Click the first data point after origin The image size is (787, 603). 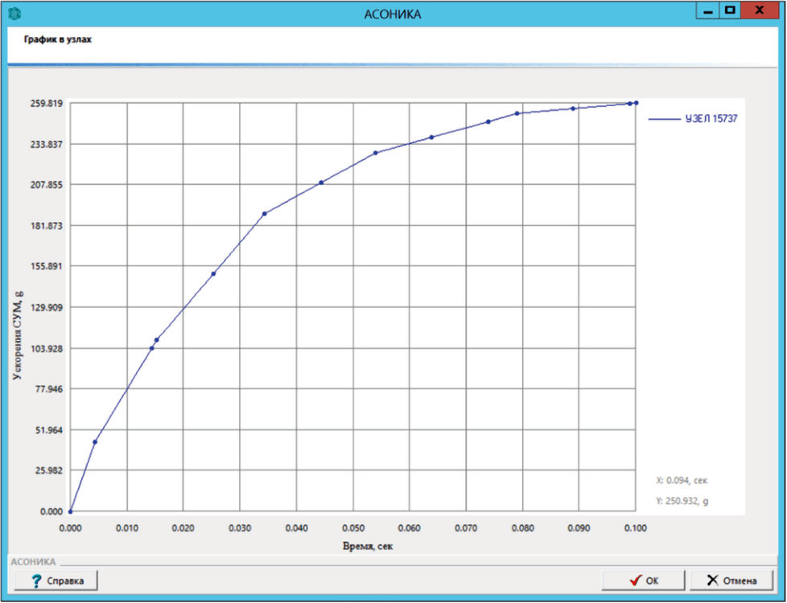95,442
